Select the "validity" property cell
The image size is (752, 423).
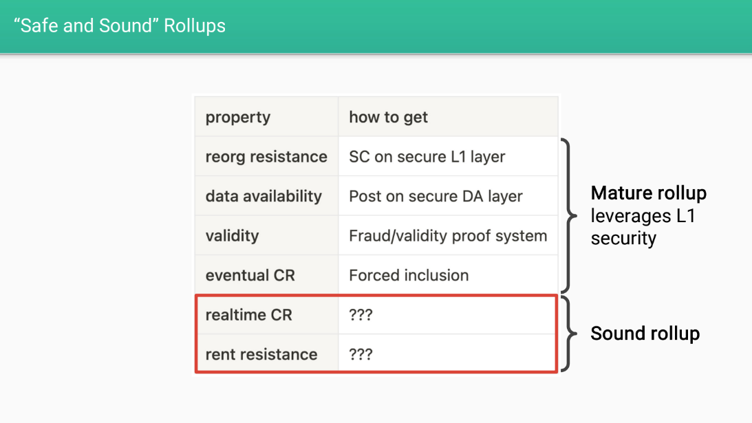pyautogui.click(x=232, y=236)
